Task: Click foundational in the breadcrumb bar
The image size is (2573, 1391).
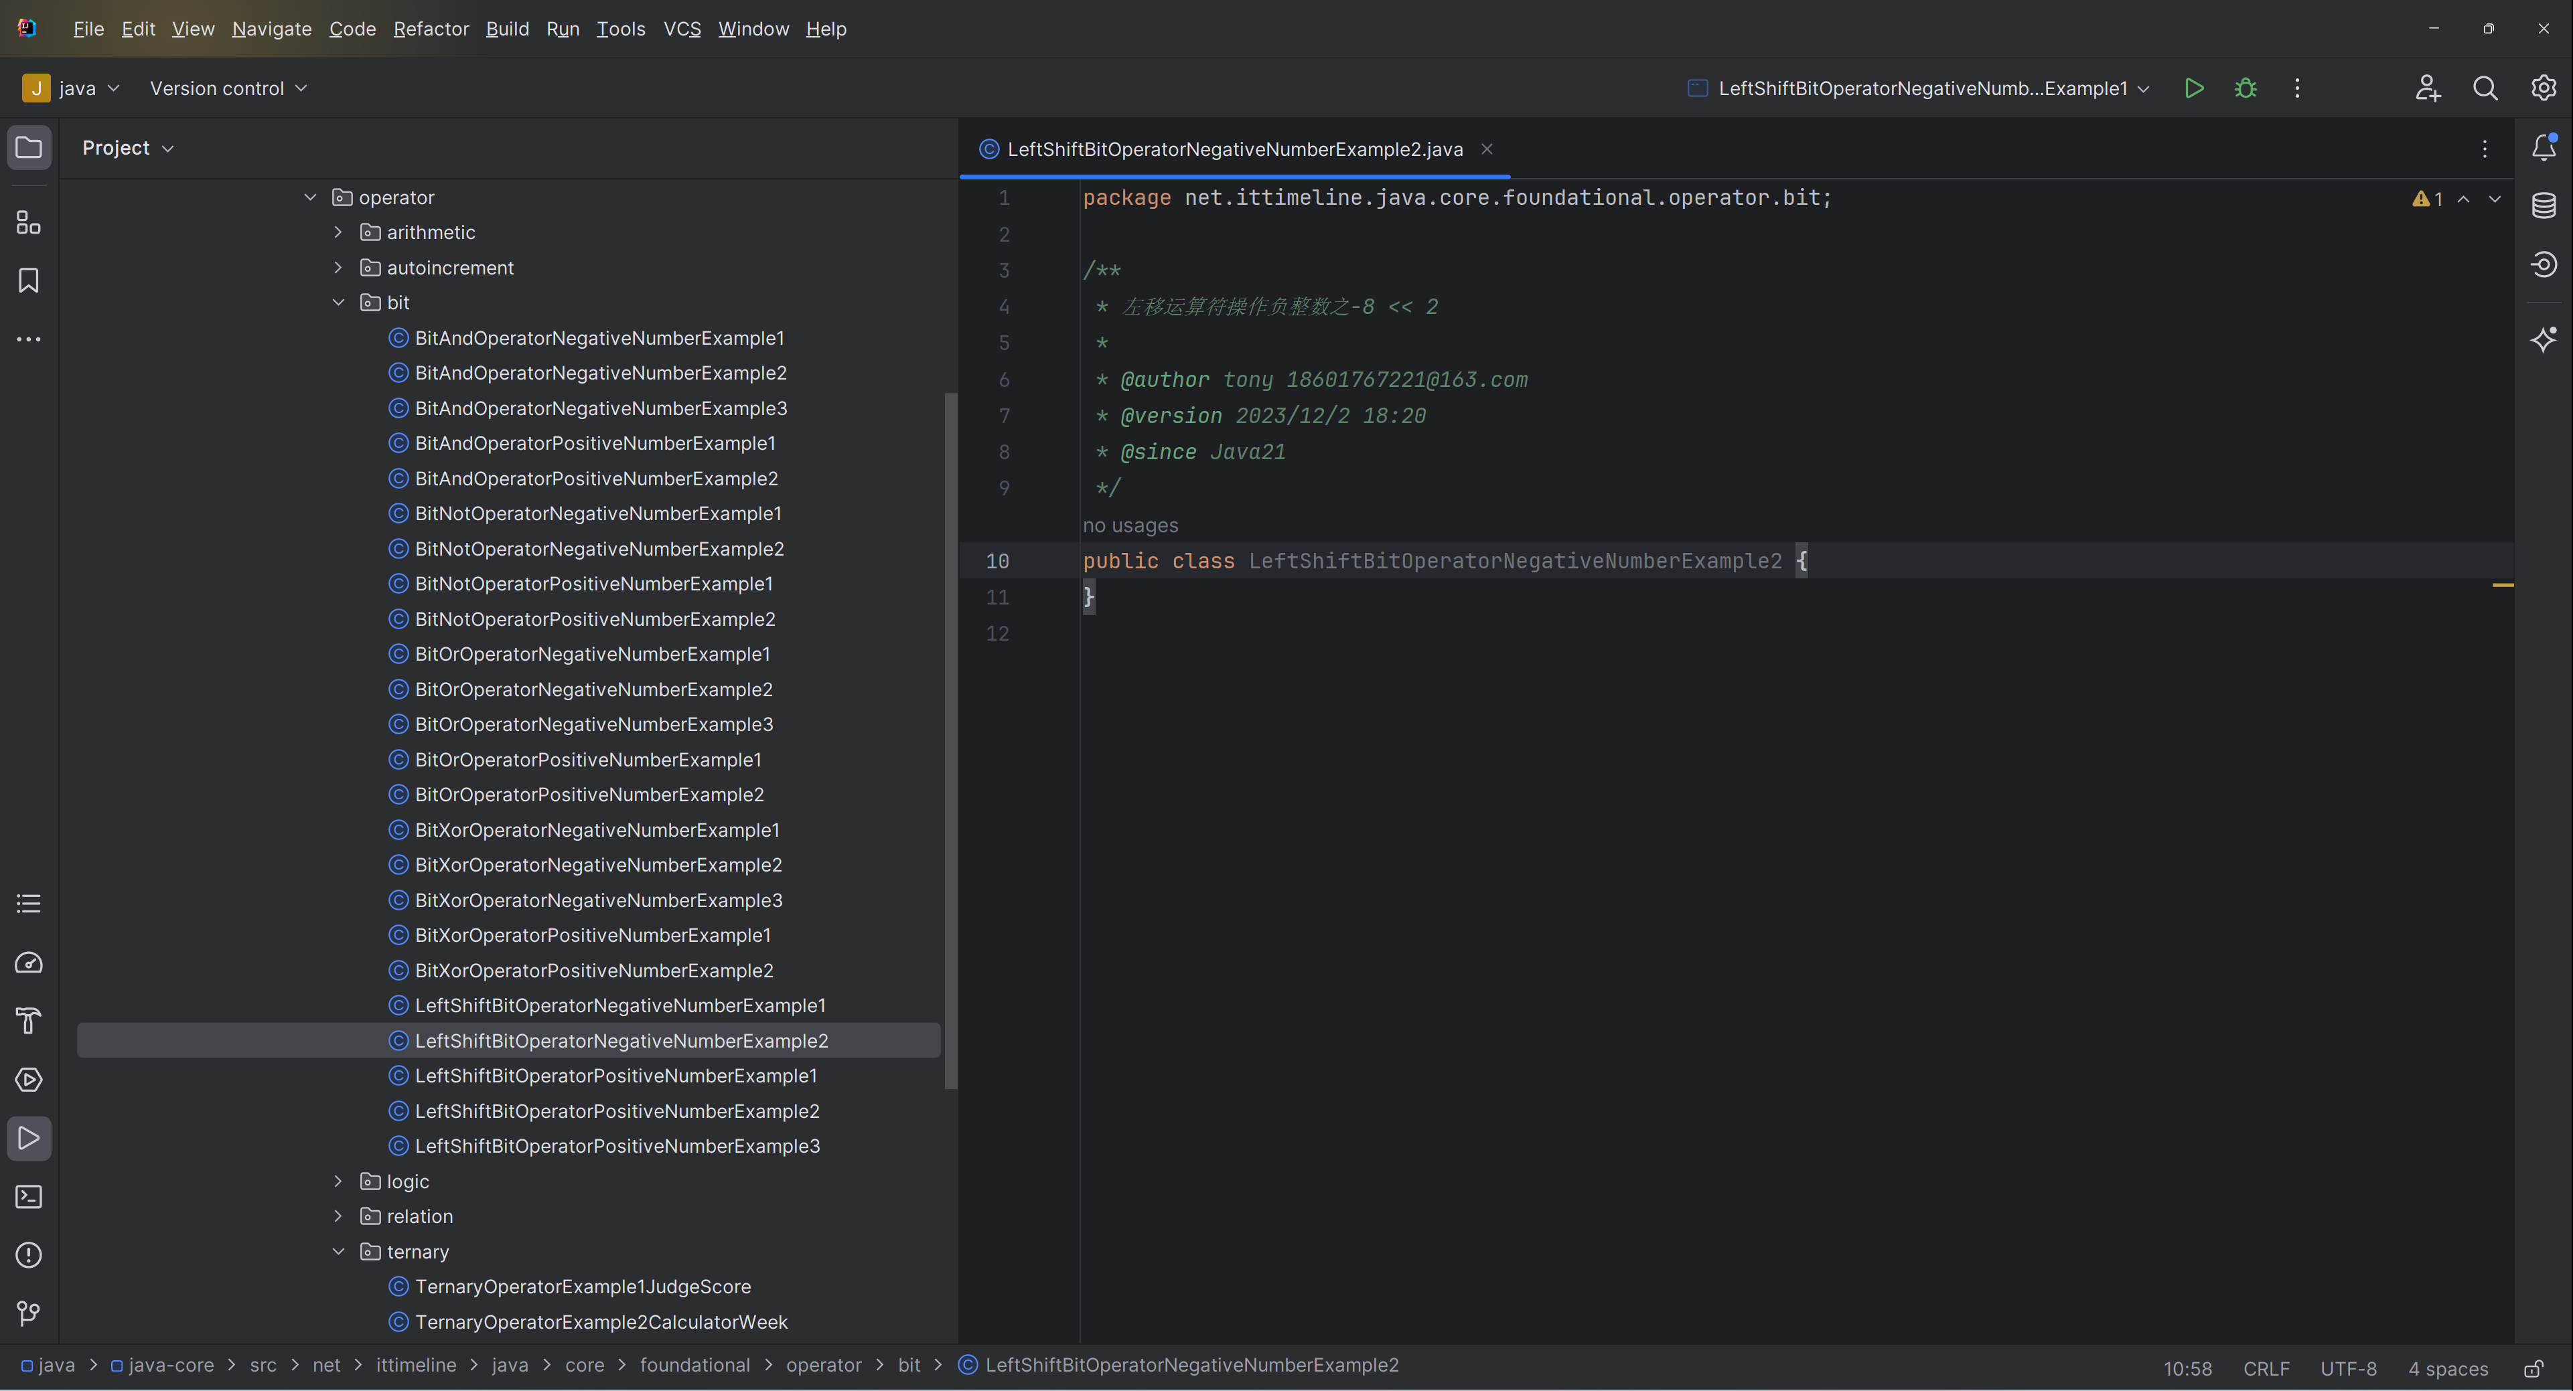Action: pyautogui.click(x=694, y=1365)
